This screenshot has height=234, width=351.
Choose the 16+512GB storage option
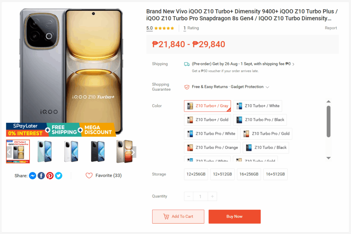coord(275,174)
